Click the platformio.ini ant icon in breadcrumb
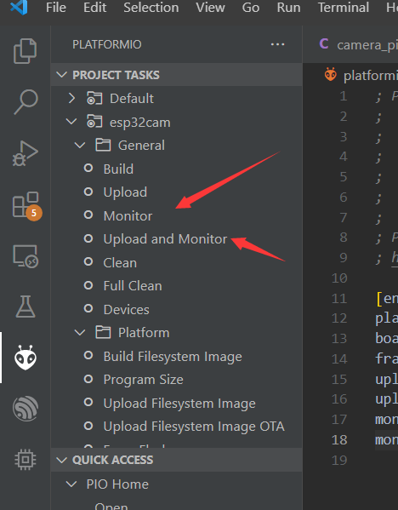This screenshot has height=510, width=398. (331, 74)
